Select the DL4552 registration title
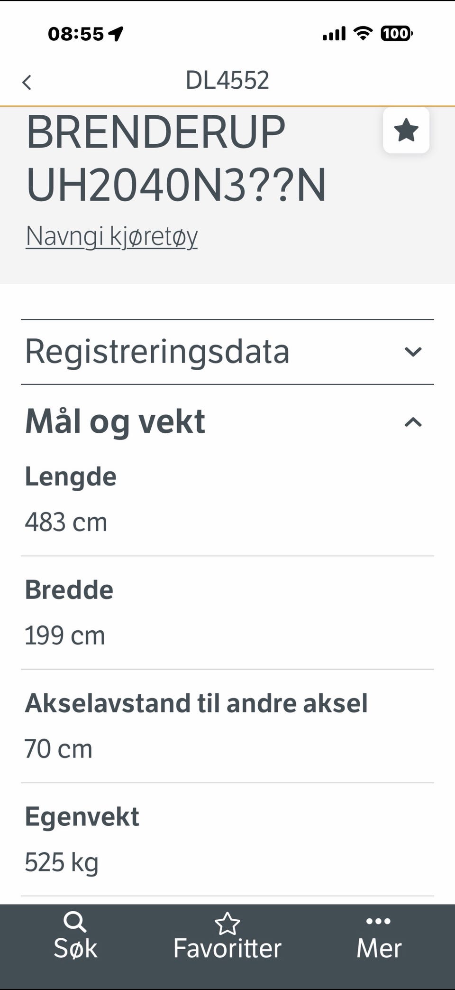This screenshot has height=990, width=455. [x=227, y=80]
